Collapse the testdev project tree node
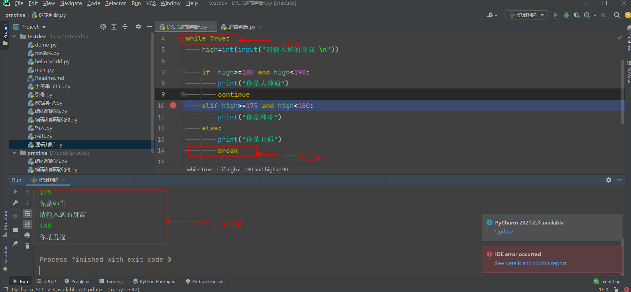 (x=14, y=36)
